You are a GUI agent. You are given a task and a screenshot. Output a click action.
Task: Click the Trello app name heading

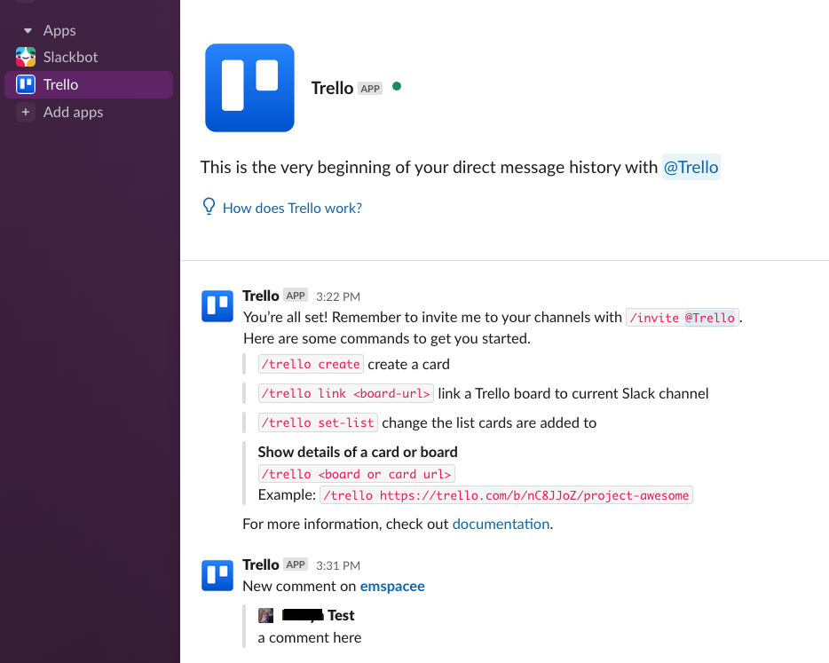pyautogui.click(x=332, y=88)
